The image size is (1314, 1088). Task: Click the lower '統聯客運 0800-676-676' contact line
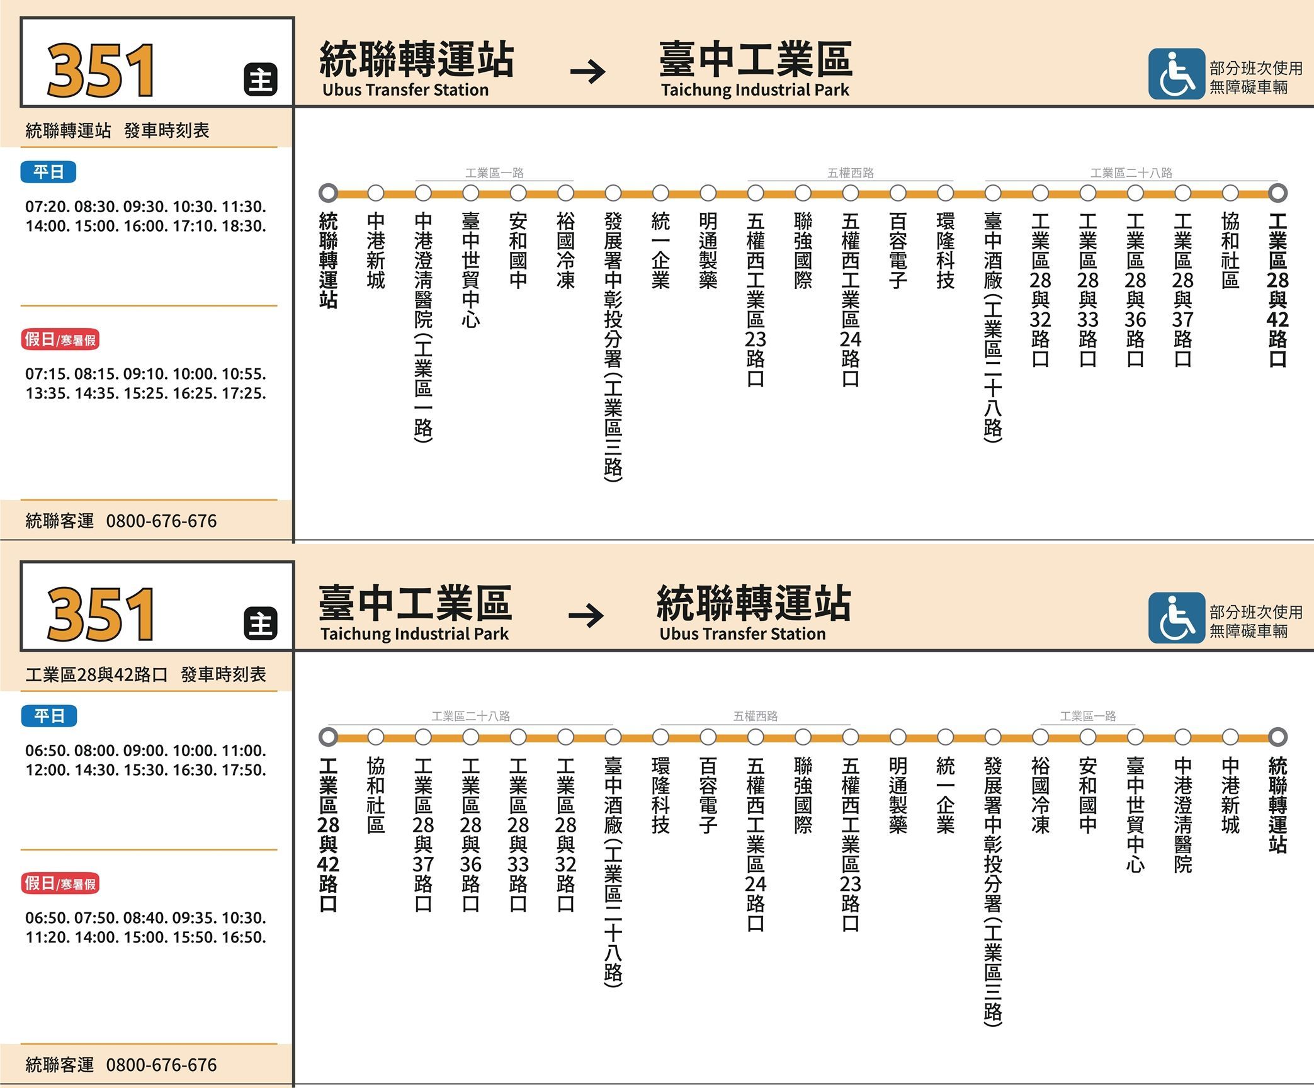tap(121, 1065)
